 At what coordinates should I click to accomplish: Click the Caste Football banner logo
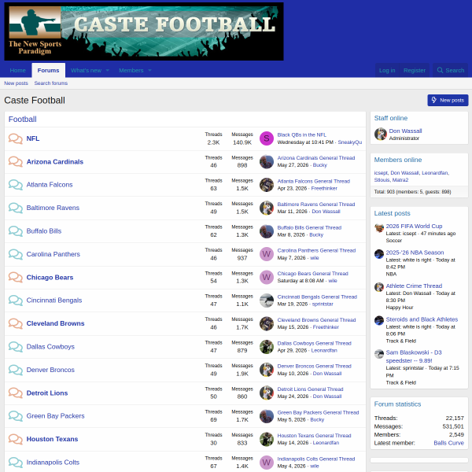(x=144, y=31)
